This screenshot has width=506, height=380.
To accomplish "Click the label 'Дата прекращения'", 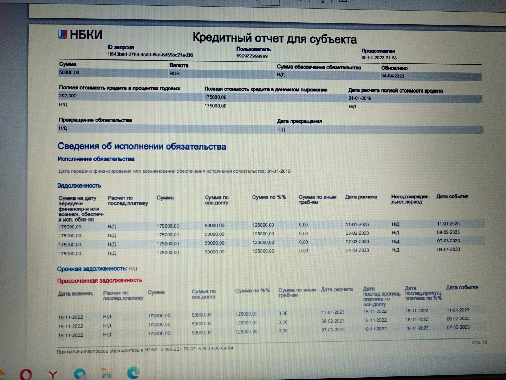I will click(x=299, y=121).
